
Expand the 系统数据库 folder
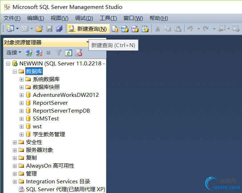coord(22,79)
